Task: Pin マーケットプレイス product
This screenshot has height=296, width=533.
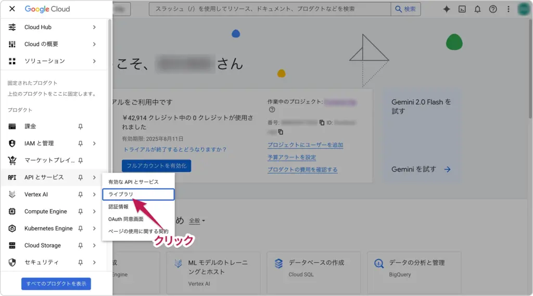Action: (80, 160)
